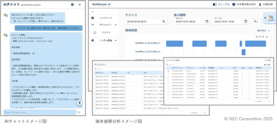Open end date calendar picker
The image size is (277, 128).
coord(246,21)
